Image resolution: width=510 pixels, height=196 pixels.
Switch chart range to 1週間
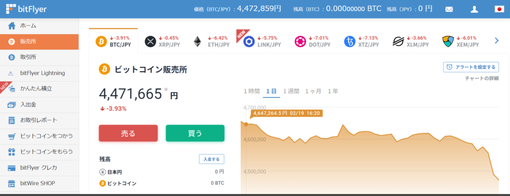(291, 92)
